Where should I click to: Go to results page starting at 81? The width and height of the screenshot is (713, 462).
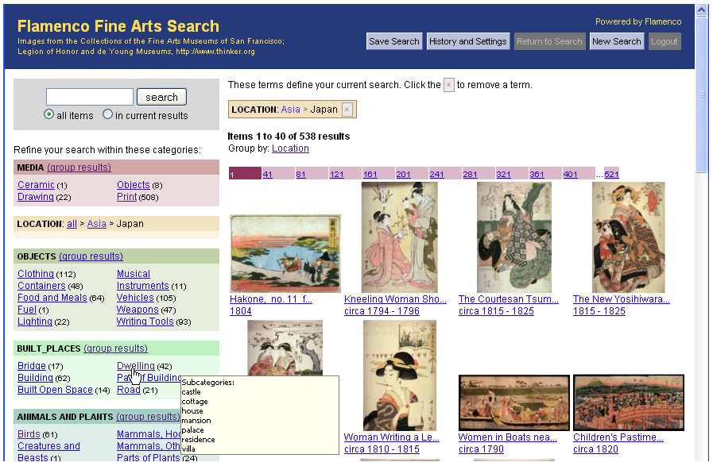coord(300,174)
